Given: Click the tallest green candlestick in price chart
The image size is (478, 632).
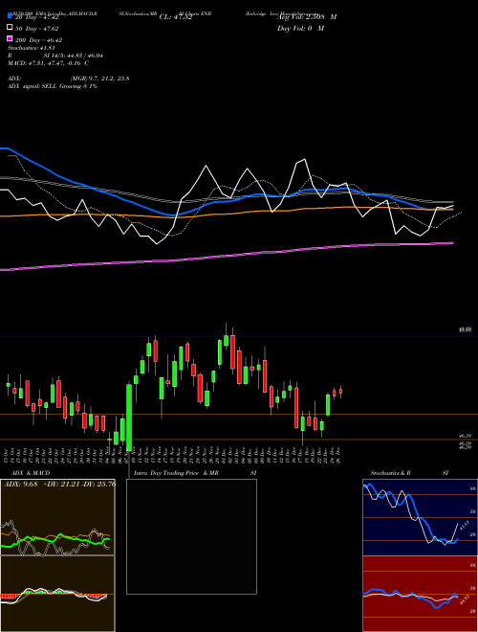Looking at the screenshot, I should (129, 418).
